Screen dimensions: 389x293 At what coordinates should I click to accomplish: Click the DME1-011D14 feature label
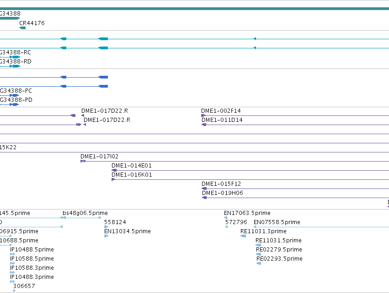point(222,120)
